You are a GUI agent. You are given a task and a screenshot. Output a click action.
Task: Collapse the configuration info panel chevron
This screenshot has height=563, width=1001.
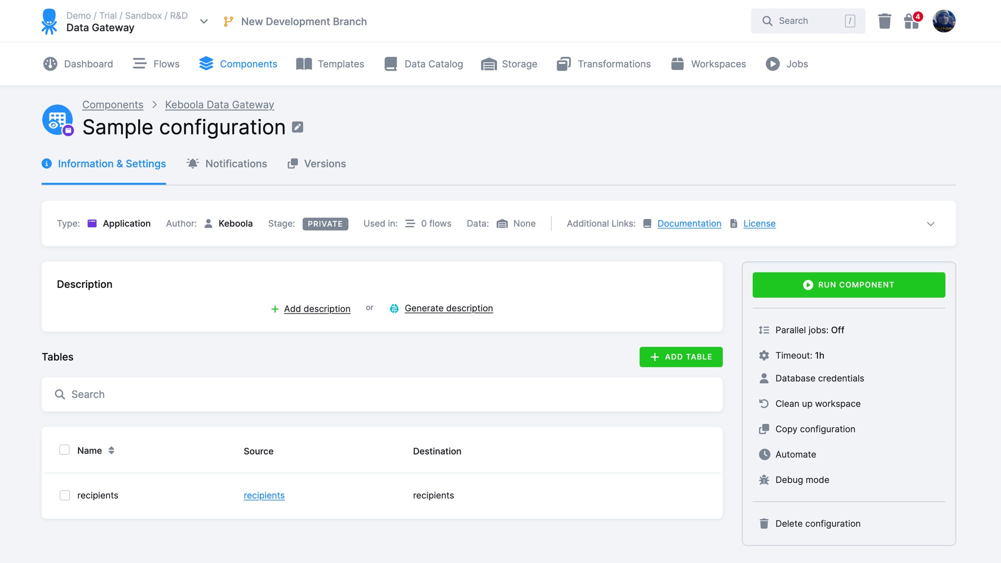931,224
